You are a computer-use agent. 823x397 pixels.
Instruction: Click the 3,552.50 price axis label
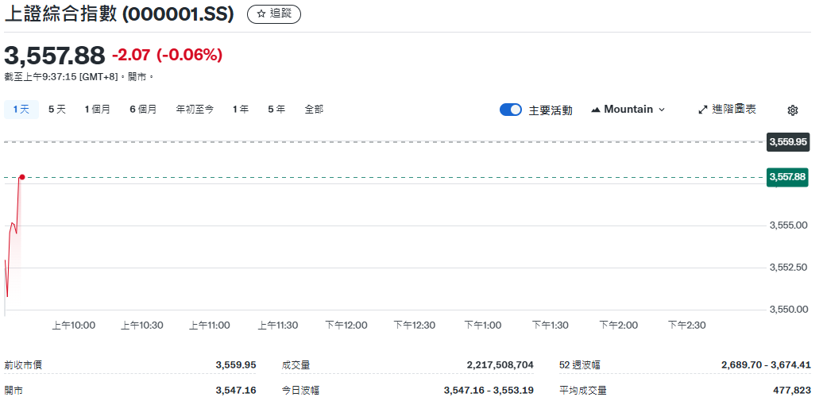click(x=788, y=268)
